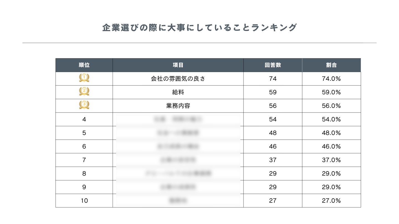Select the 項目 column header

coord(178,65)
